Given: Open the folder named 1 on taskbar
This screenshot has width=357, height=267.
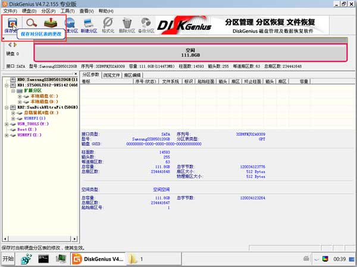Looking at the screenshot, I should pos(154,259).
